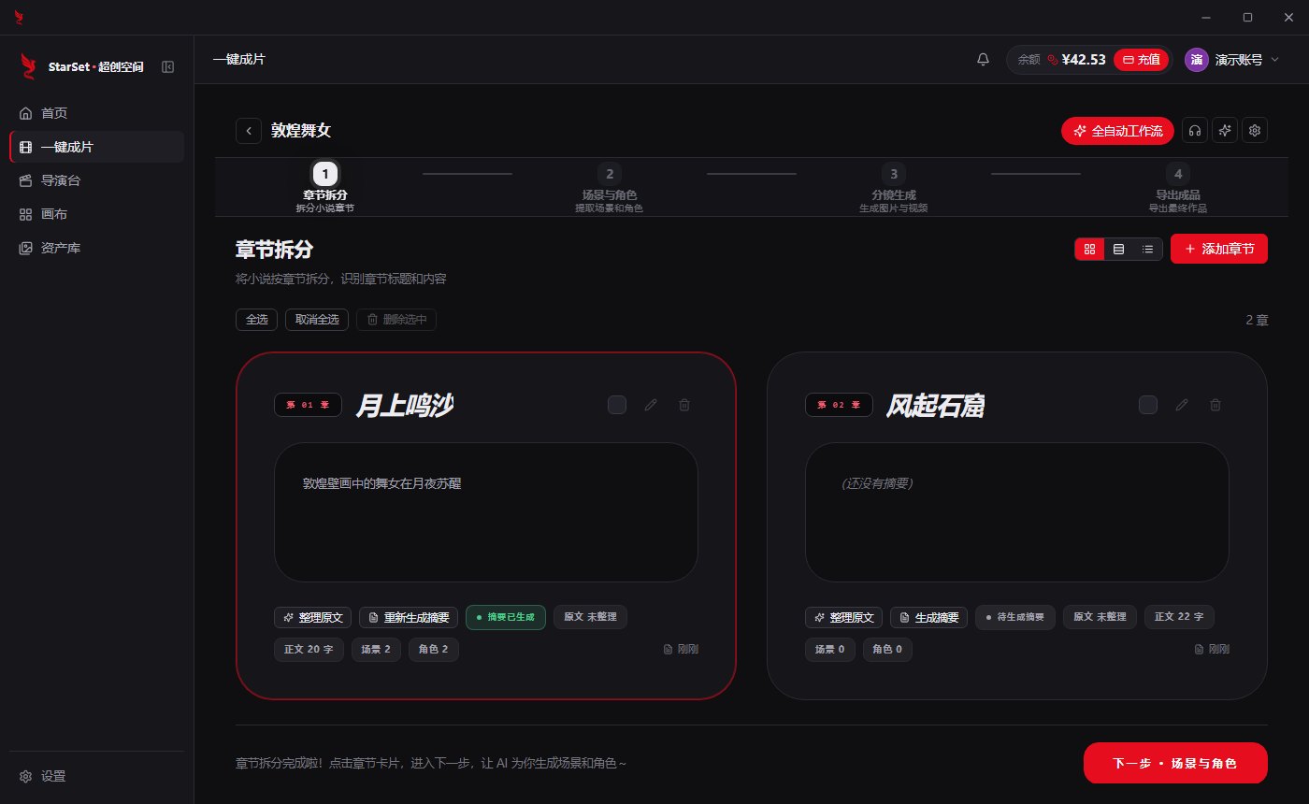Open 资产库 in sidebar
The image size is (1309, 804).
tap(96, 248)
